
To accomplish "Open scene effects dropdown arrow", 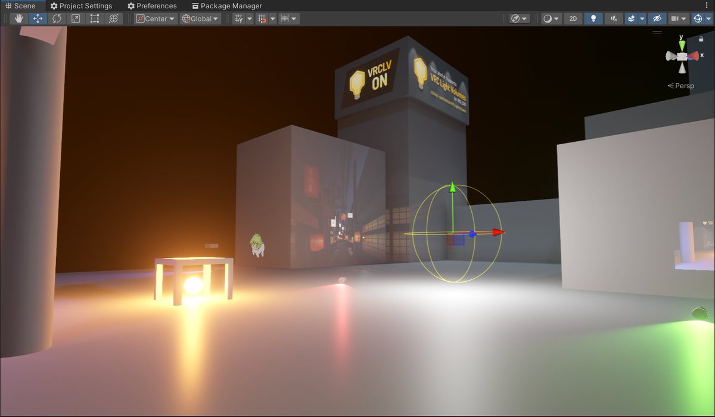I will coord(642,18).
